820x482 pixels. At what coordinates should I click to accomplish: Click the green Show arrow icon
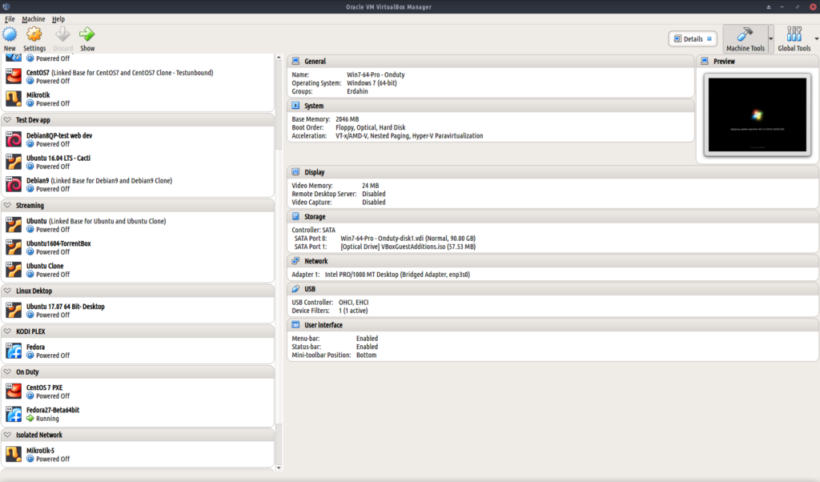click(x=86, y=35)
